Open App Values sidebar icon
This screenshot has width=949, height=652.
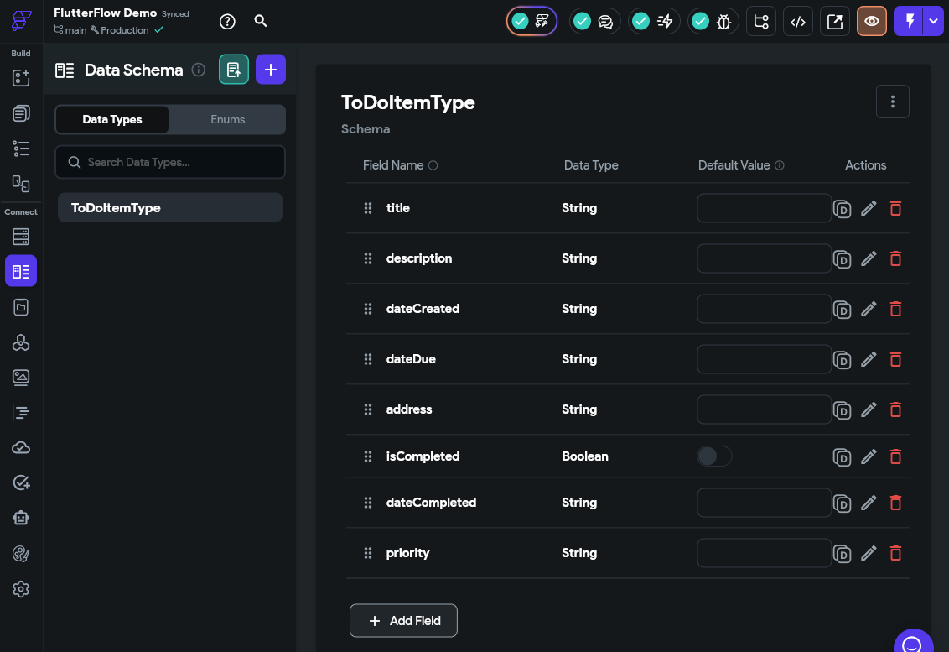(21, 307)
